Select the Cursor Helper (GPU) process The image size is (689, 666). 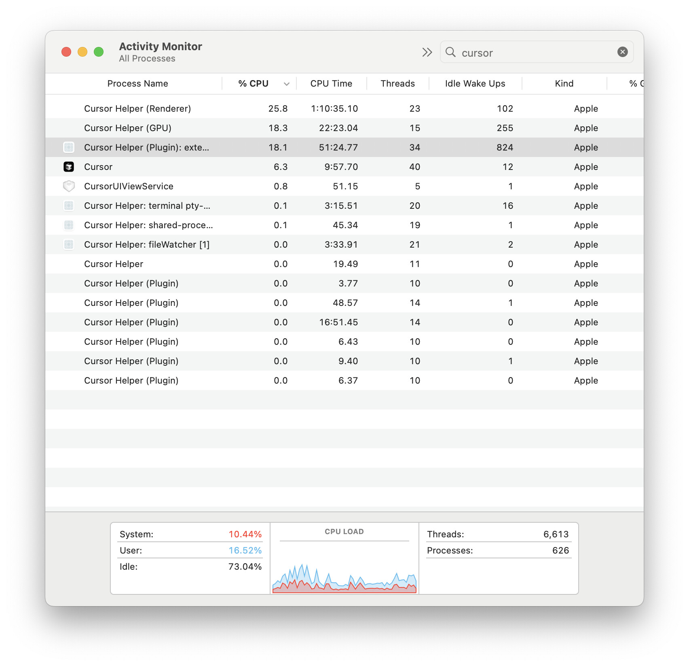344,128
